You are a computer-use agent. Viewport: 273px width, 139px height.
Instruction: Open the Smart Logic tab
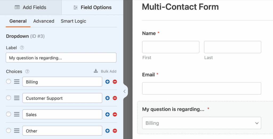tap(73, 21)
